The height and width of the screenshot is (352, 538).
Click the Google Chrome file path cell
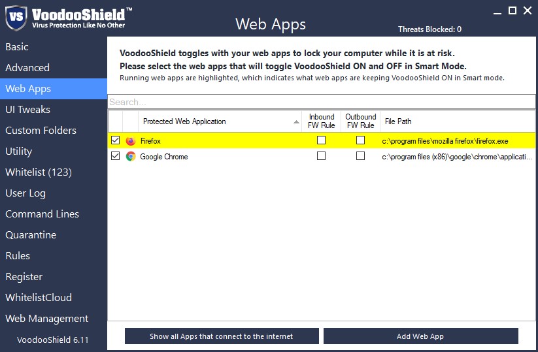click(457, 157)
